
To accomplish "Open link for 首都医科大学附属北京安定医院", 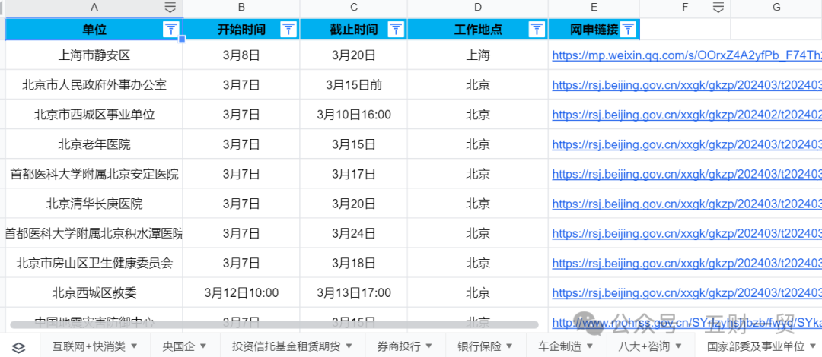I will point(687,174).
